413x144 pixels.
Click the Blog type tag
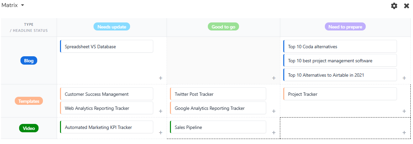[29, 61]
